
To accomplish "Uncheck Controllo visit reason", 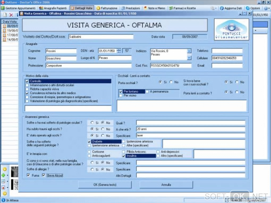I will pos(27,81).
